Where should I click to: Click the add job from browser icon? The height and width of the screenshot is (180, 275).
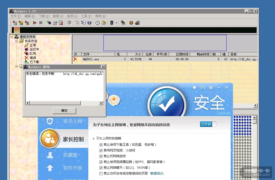click(x=27, y=23)
